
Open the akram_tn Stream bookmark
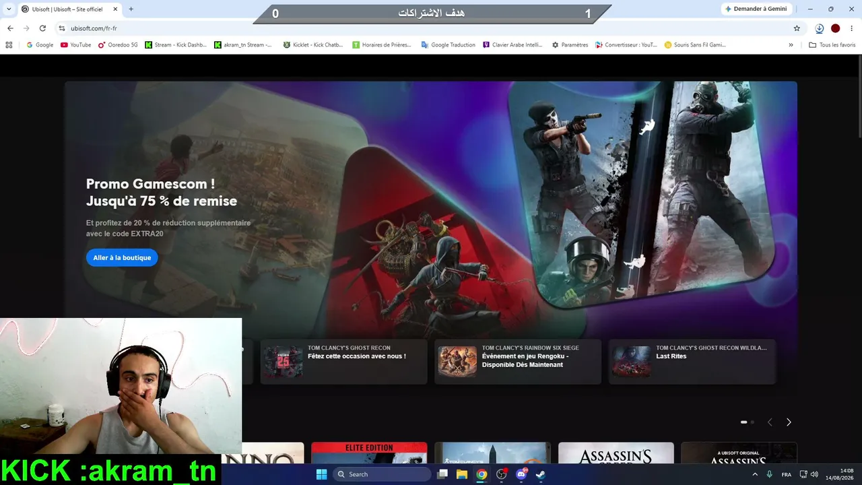[244, 45]
